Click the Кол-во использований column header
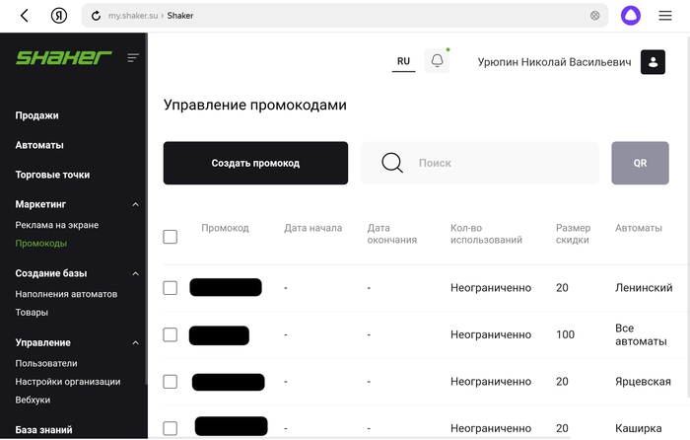Image resolution: width=690 pixels, height=440 pixels. click(x=486, y=234)
